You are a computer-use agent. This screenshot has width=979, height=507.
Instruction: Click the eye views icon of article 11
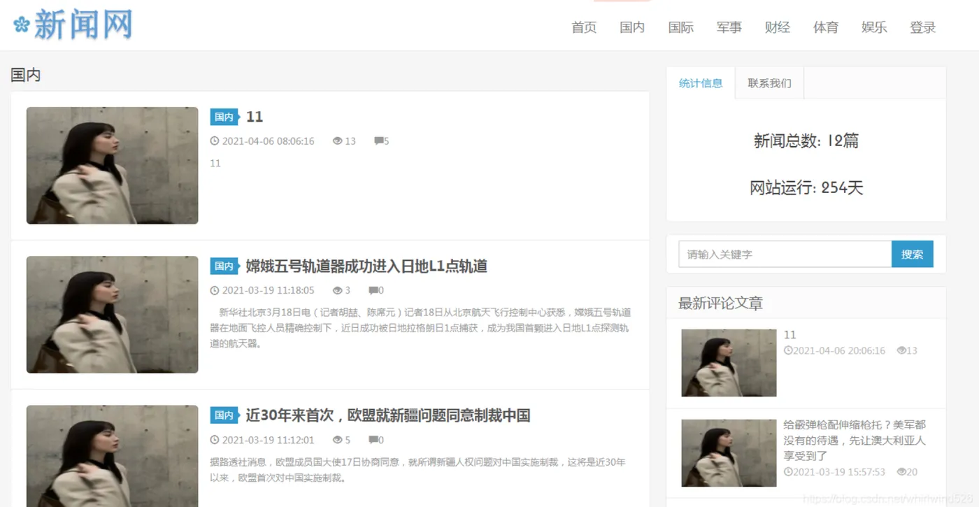click(338, 141)
